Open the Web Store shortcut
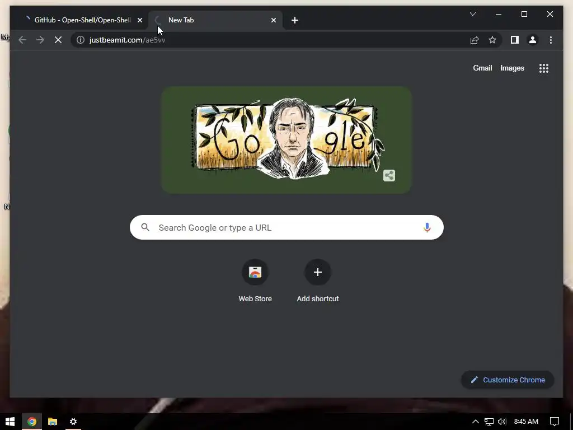Image resolution: width=573 pixels, height=430 pixels. pos(255,281)
